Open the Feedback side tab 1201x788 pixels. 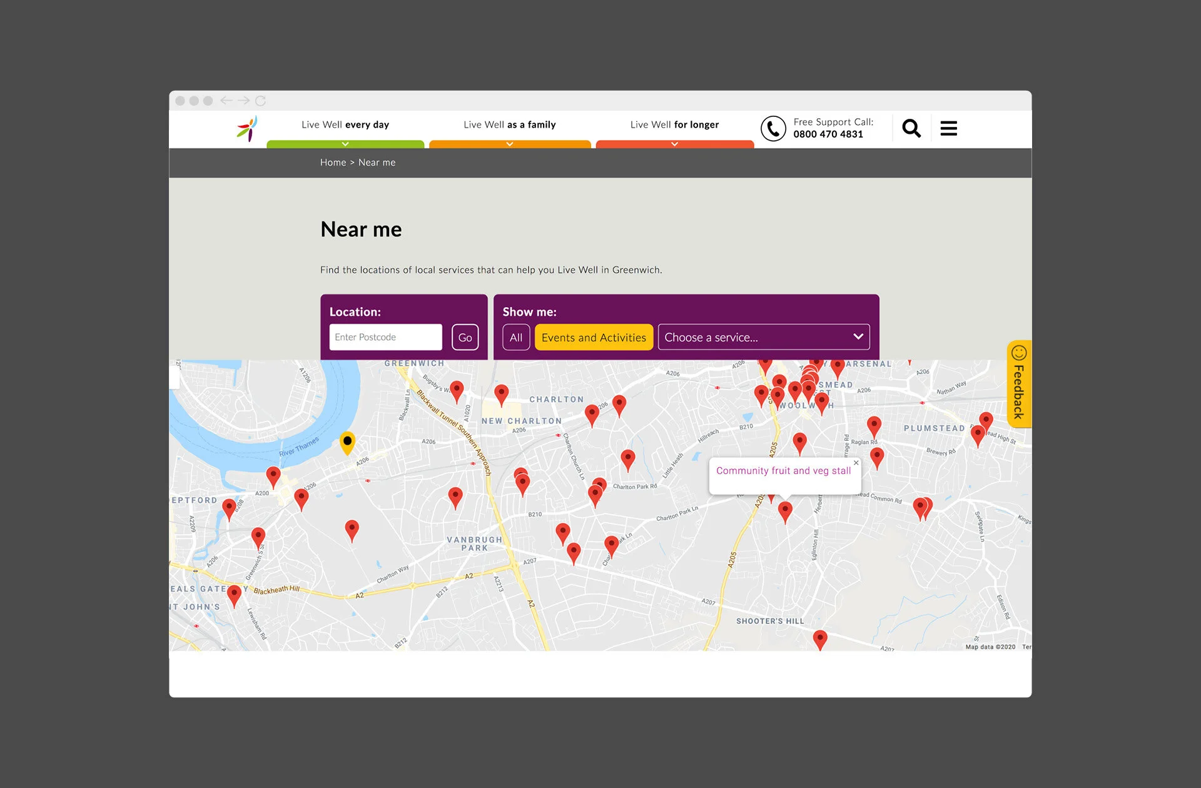pos(1019,383)
